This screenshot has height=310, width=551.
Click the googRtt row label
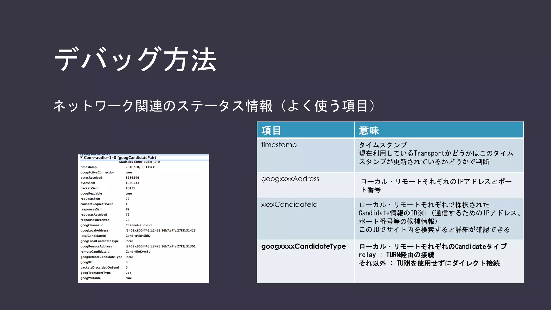(86, 262)
